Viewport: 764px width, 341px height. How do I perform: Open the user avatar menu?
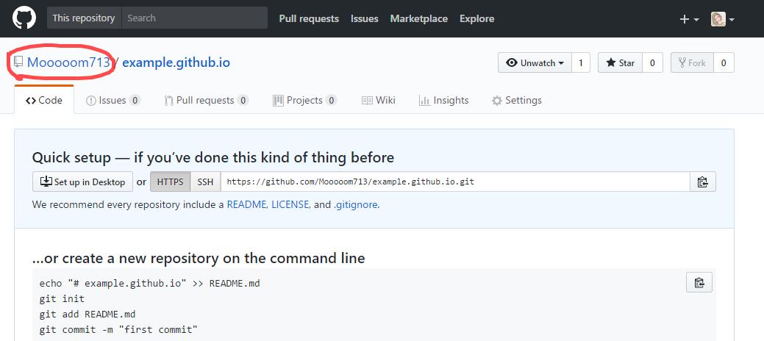pos(722,19)
